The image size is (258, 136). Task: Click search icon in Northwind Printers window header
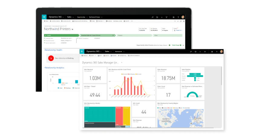click(x=152, y=17)
